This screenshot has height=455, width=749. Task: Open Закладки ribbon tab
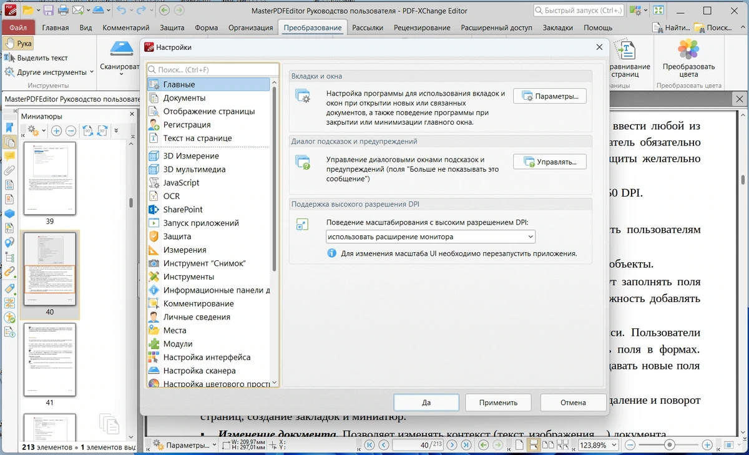pyautogui.click(x=557, y=27)
